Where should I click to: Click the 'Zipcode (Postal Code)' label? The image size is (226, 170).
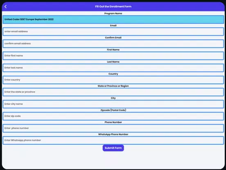click(x=113, y=110)
